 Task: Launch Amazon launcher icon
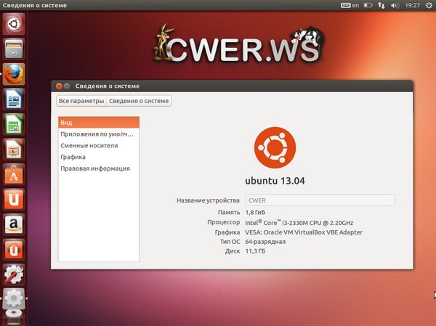click(12, 224)
